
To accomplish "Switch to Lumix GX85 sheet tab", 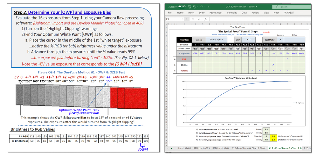I will (184, 148).
